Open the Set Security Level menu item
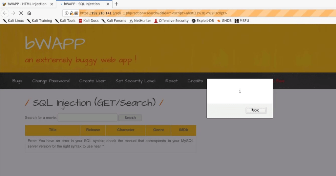Screen dimensions: 336x176 click(x=135, y=81)
